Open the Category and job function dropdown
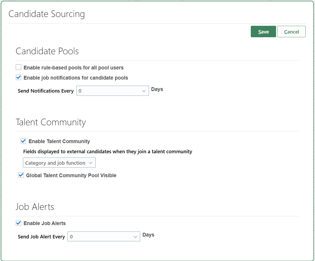315x261 pixels. pos(59,163)
